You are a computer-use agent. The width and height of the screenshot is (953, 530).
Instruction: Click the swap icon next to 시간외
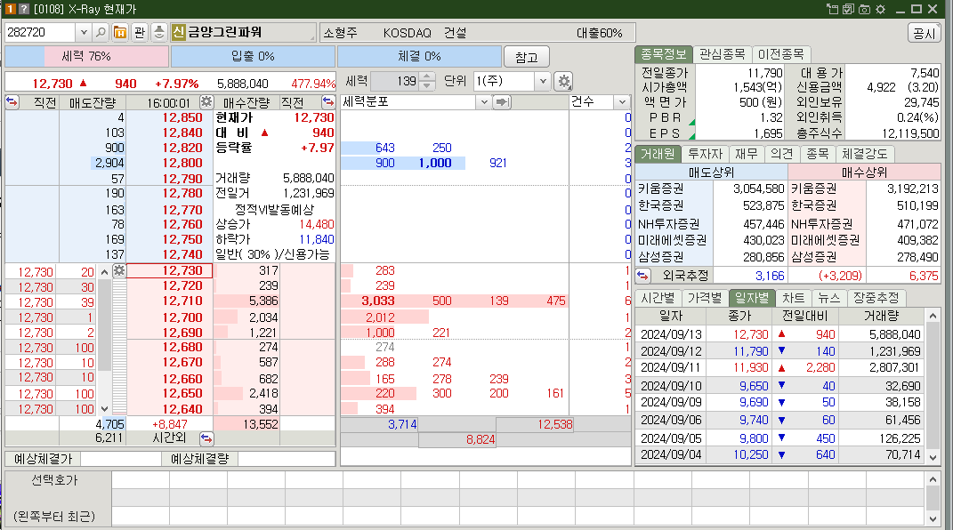tap(206, 438)
